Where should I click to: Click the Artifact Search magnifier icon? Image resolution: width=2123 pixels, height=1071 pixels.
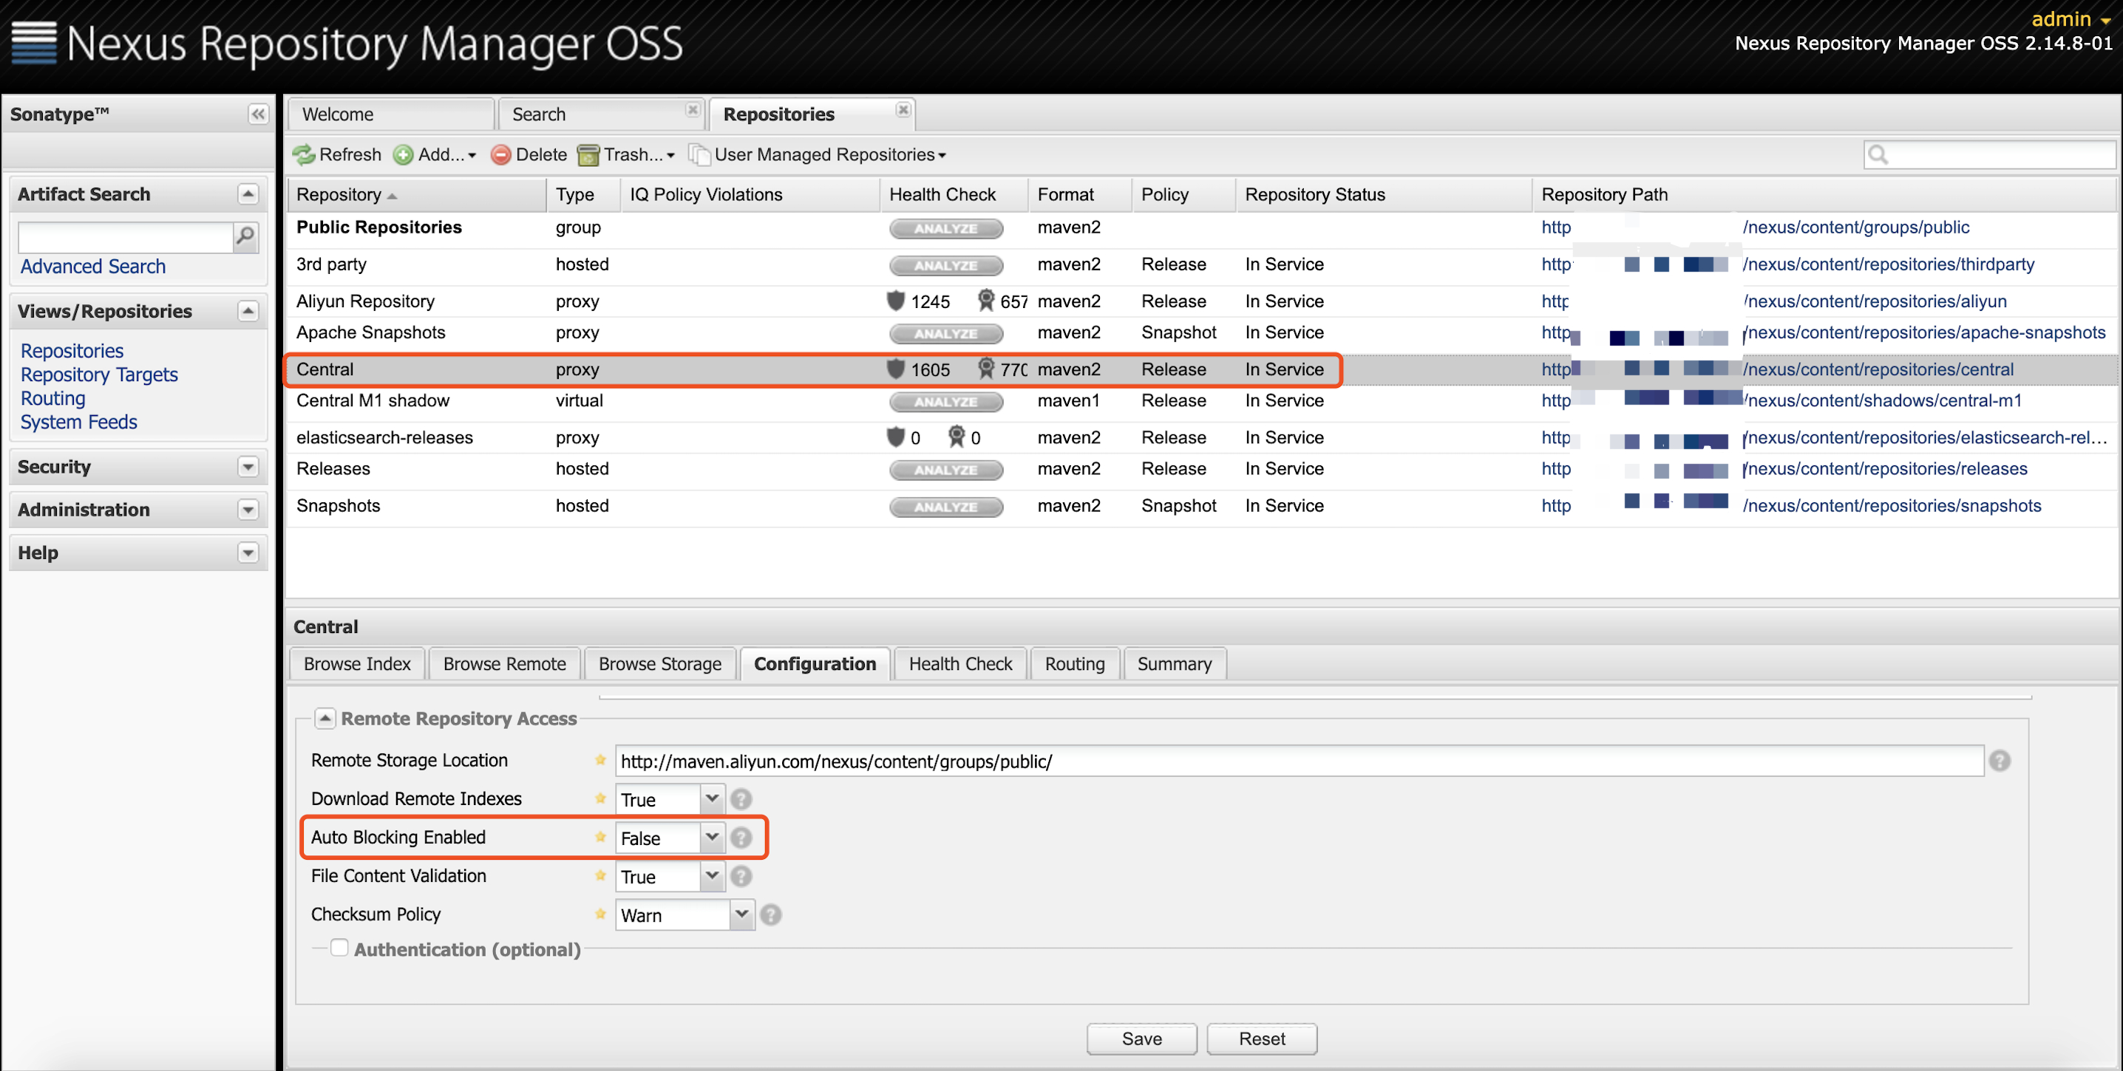245,237
